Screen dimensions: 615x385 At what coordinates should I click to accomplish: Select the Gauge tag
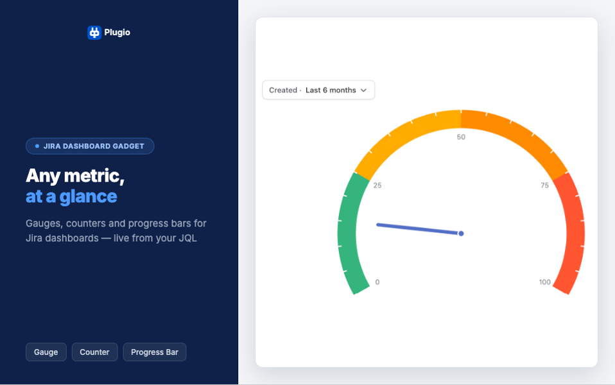[x=46, y=352]
